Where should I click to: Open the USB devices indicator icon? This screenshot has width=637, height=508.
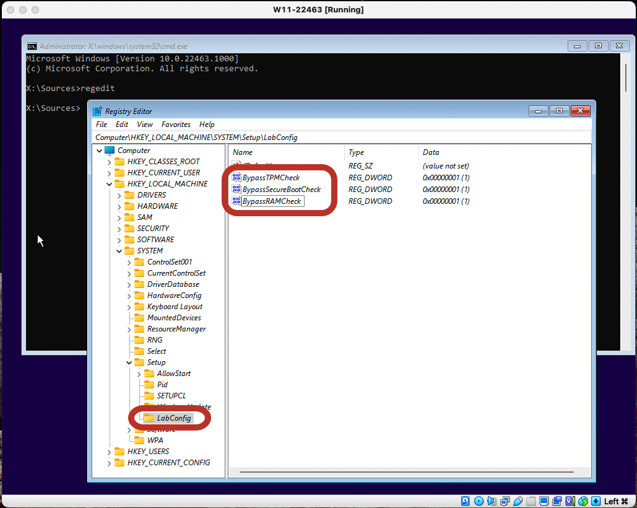[518, 501]
